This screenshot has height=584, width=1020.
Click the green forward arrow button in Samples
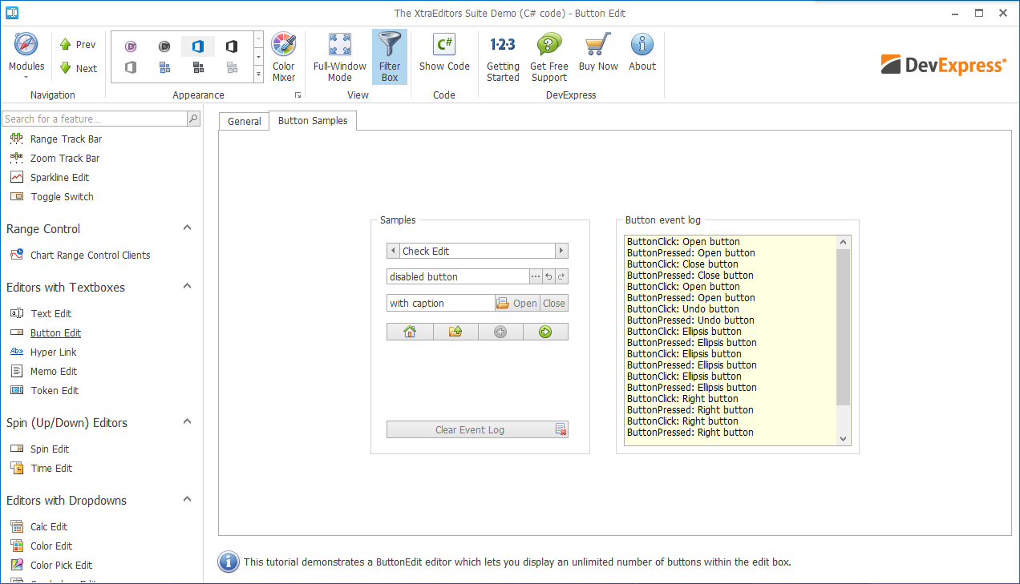[545, 332]
